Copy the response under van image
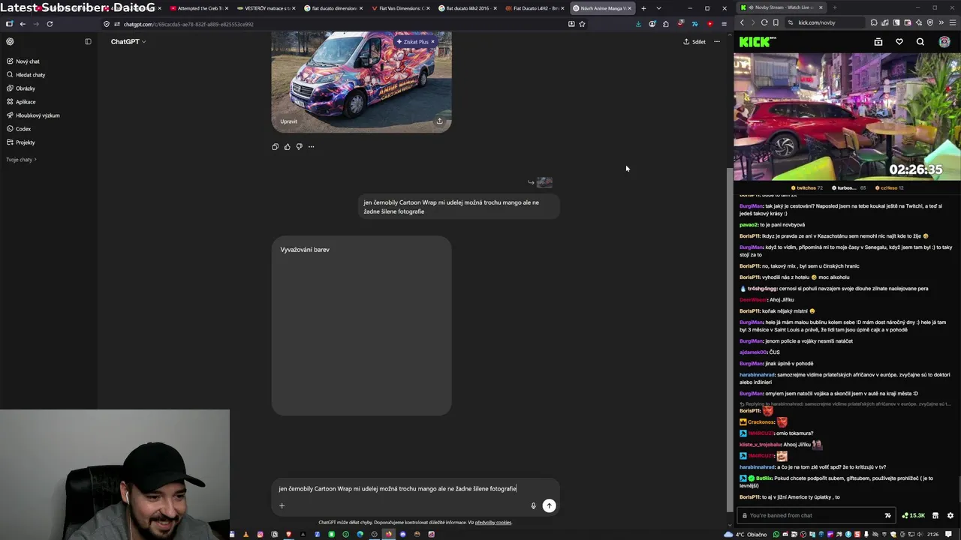This screenshot has width=961, height=540. tap(275, 147)
